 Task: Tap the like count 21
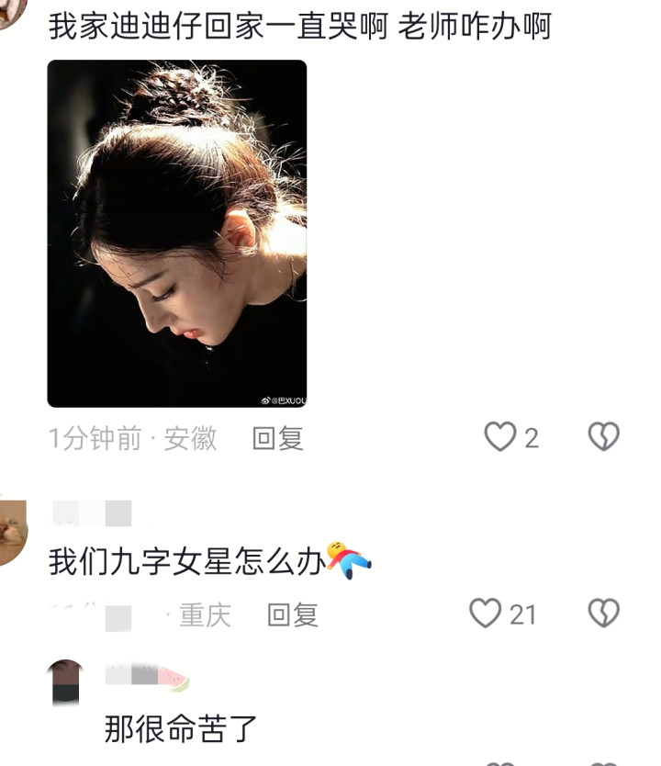click(523, 614)
